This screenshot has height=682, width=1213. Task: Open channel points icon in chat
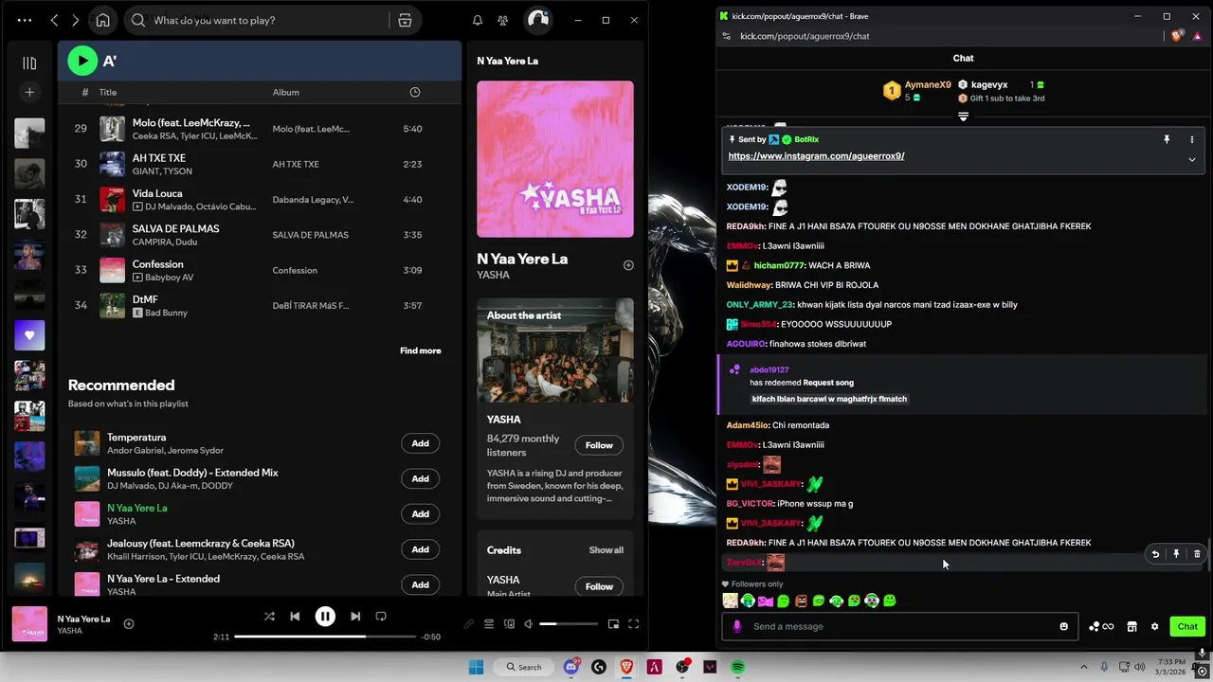(x=1101, y=626)
